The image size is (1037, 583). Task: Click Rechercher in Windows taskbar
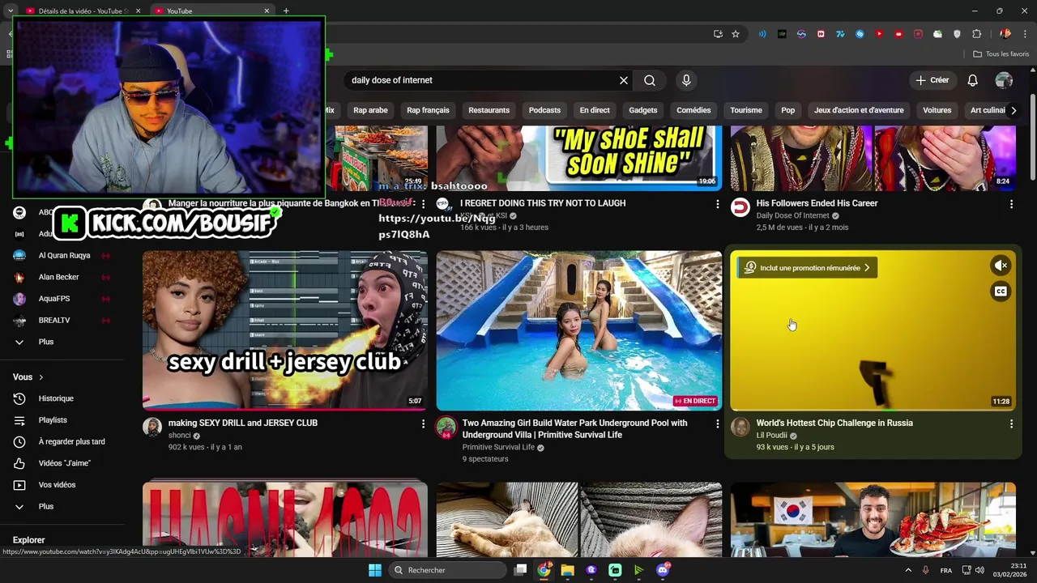point(446,570)
